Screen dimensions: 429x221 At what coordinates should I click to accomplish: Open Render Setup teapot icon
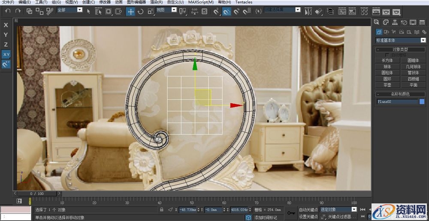point(376,12)
